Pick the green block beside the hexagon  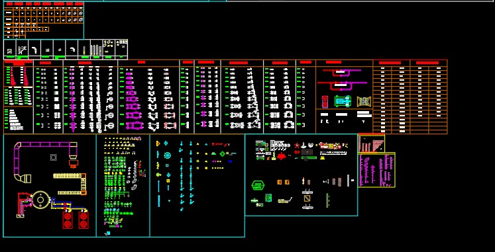[268, 198]
